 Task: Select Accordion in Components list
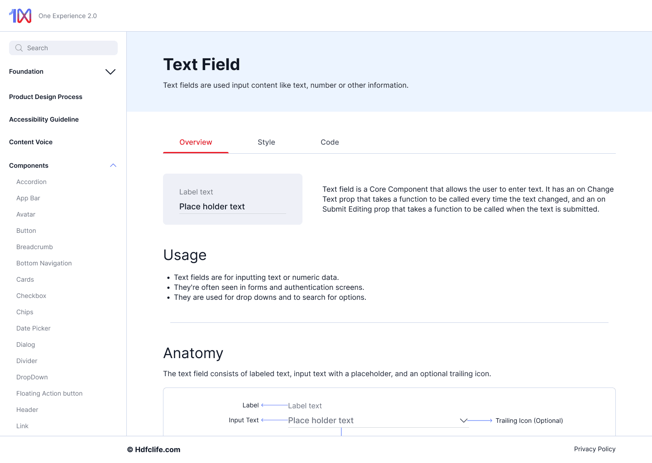[x=31, y=182]
